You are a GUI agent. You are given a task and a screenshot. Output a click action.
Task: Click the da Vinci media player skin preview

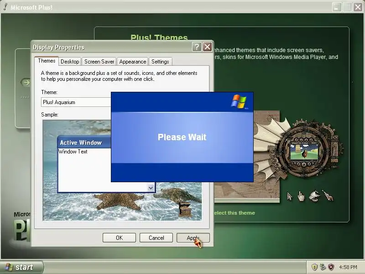click(304, 151)
